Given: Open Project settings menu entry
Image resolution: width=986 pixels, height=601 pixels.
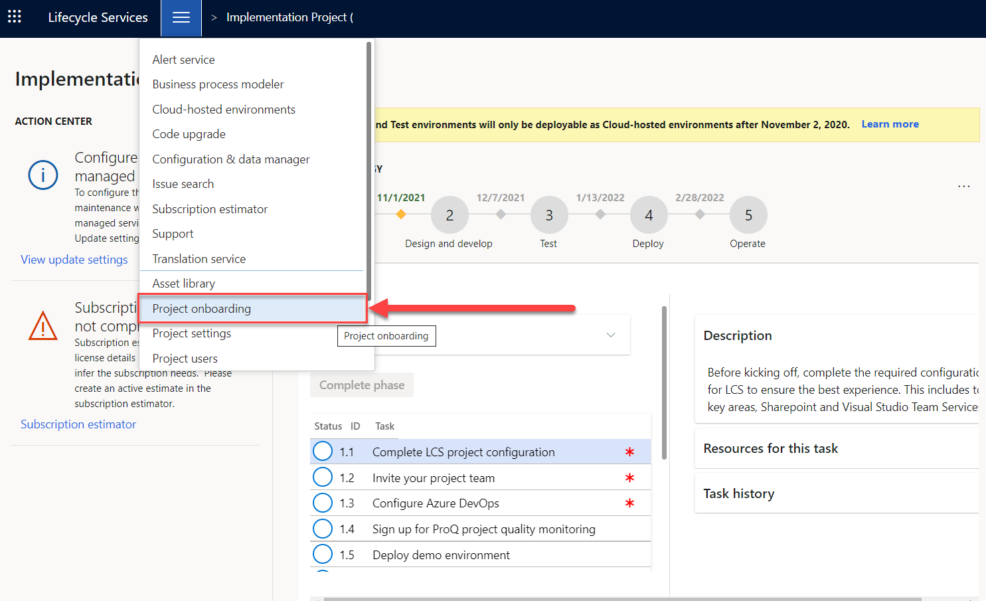Looking at the screenshot, I should point(192,333).
